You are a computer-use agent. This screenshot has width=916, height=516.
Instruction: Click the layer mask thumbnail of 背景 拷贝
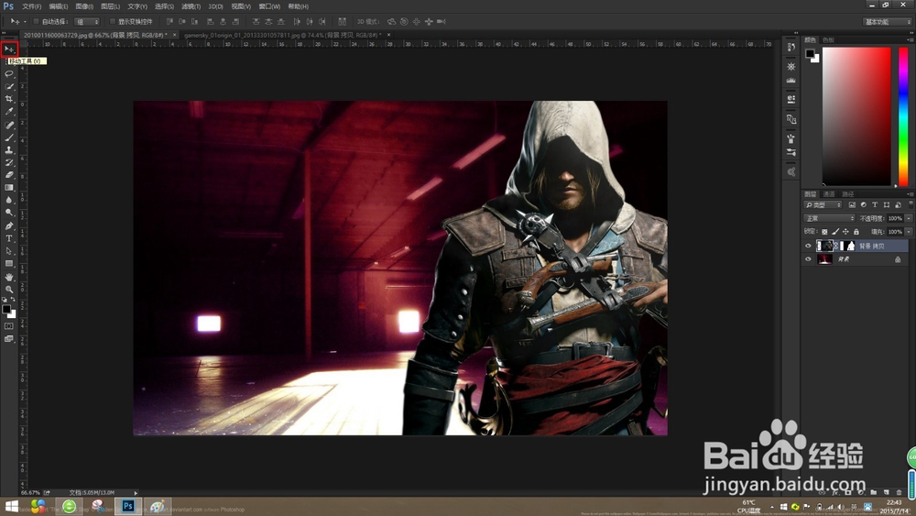point(847,246)
